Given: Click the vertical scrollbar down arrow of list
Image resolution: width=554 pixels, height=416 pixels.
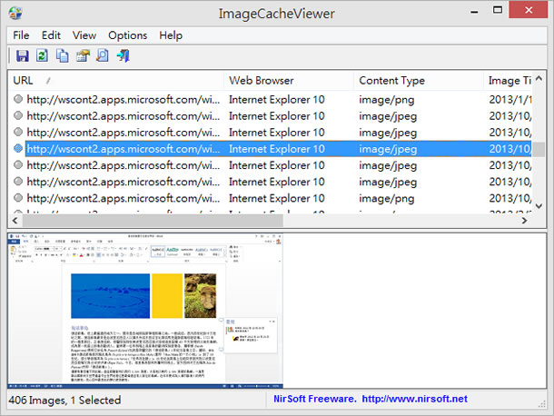Looking at the screenshot, I should pos(539,208).
